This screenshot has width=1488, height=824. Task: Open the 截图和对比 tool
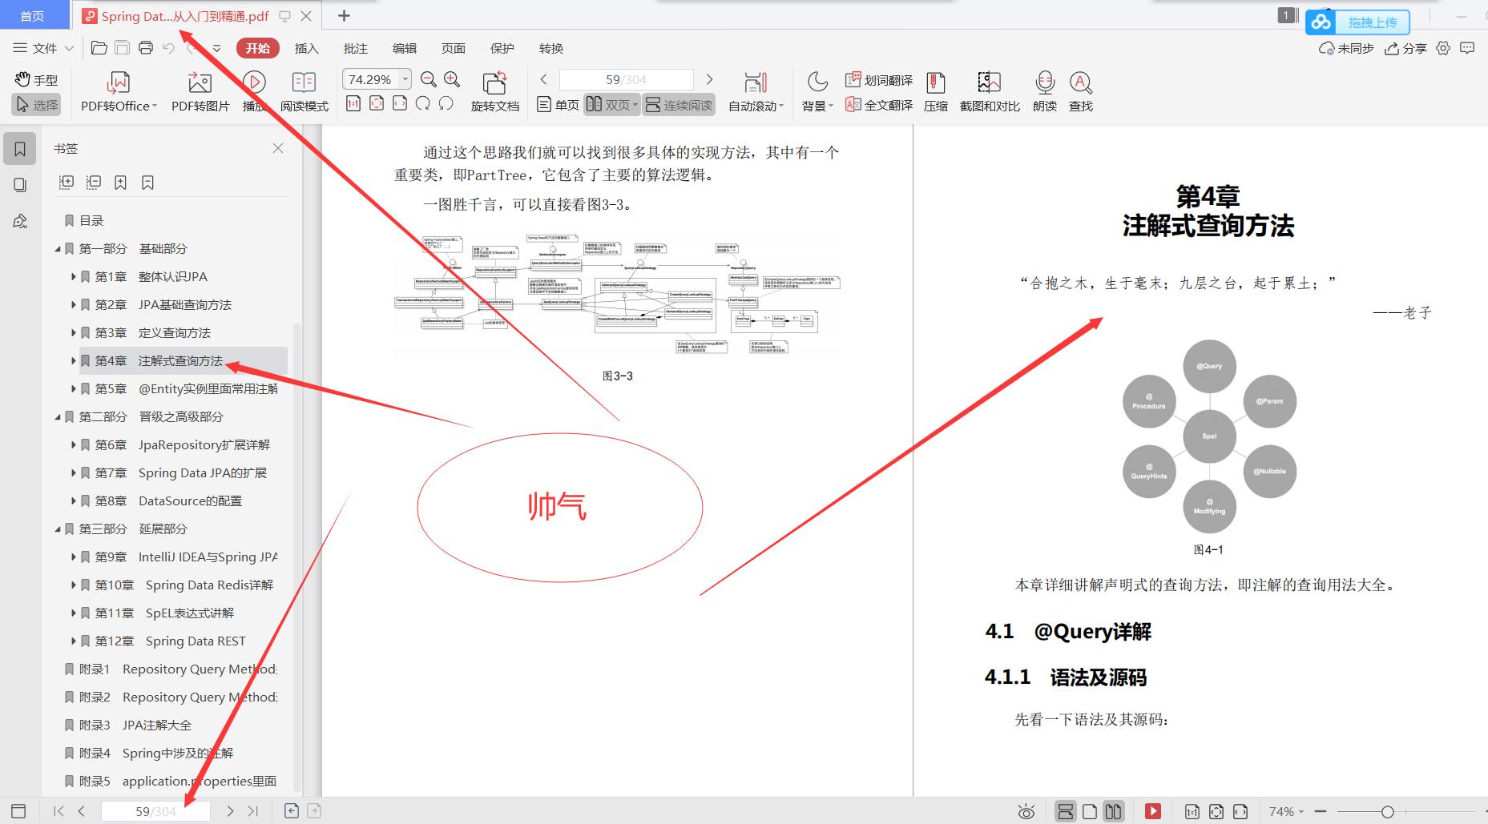989,83
